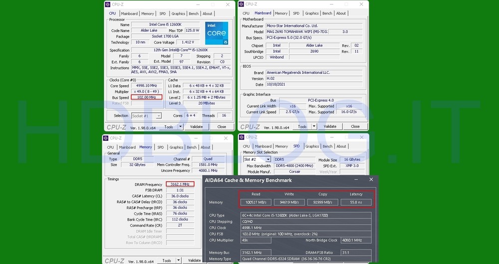Click the Bus Specs. value PCI-Express 5.0

[314, 37]
